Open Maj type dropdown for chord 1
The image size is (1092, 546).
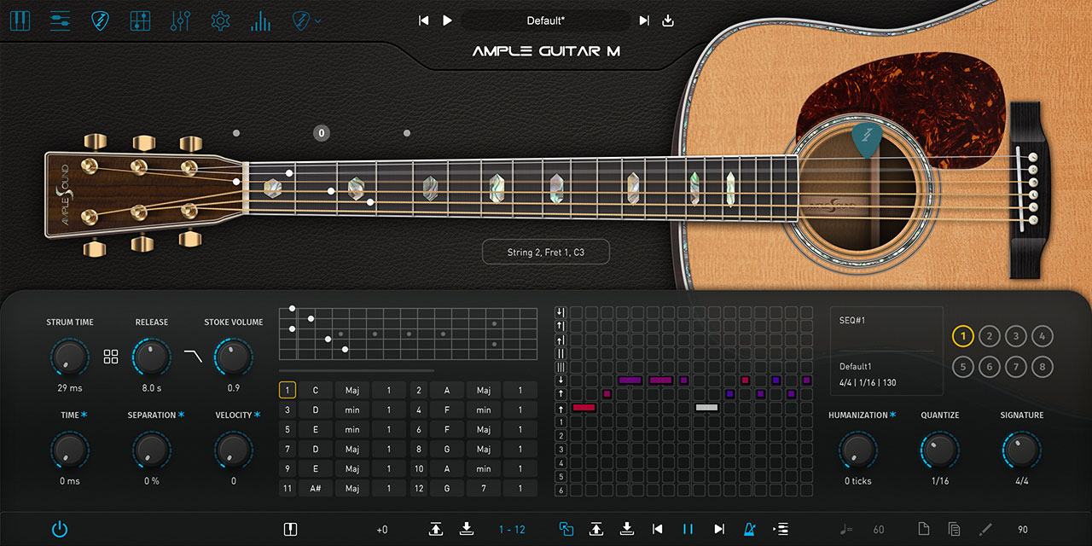(x=352, y=390)
